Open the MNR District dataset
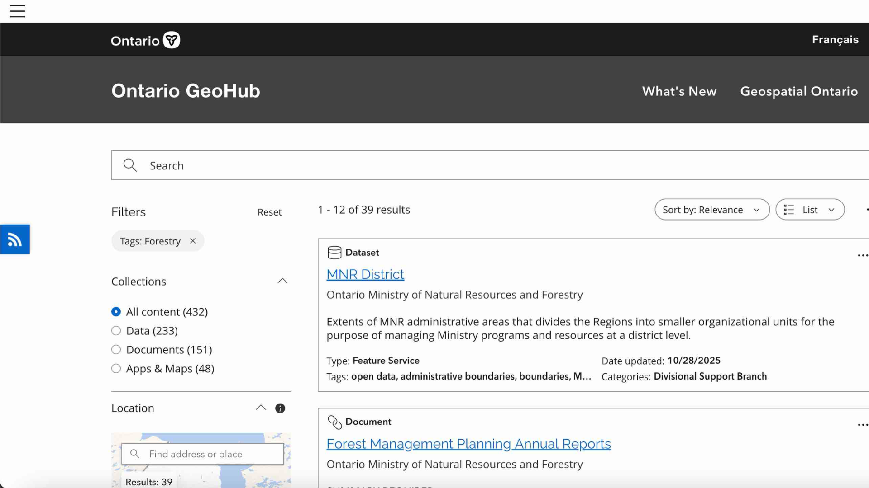 click(x=365, y=274)
